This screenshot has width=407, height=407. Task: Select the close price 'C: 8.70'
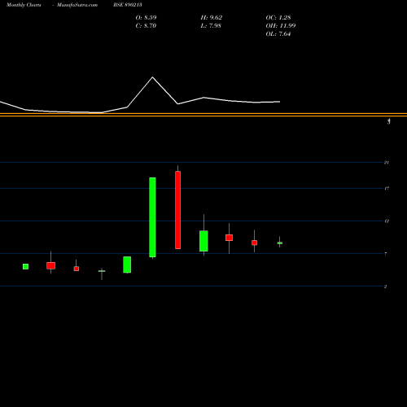[146, 25]
